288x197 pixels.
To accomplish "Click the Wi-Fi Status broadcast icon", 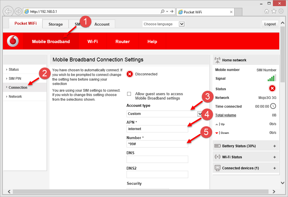I will click(218, 157).
